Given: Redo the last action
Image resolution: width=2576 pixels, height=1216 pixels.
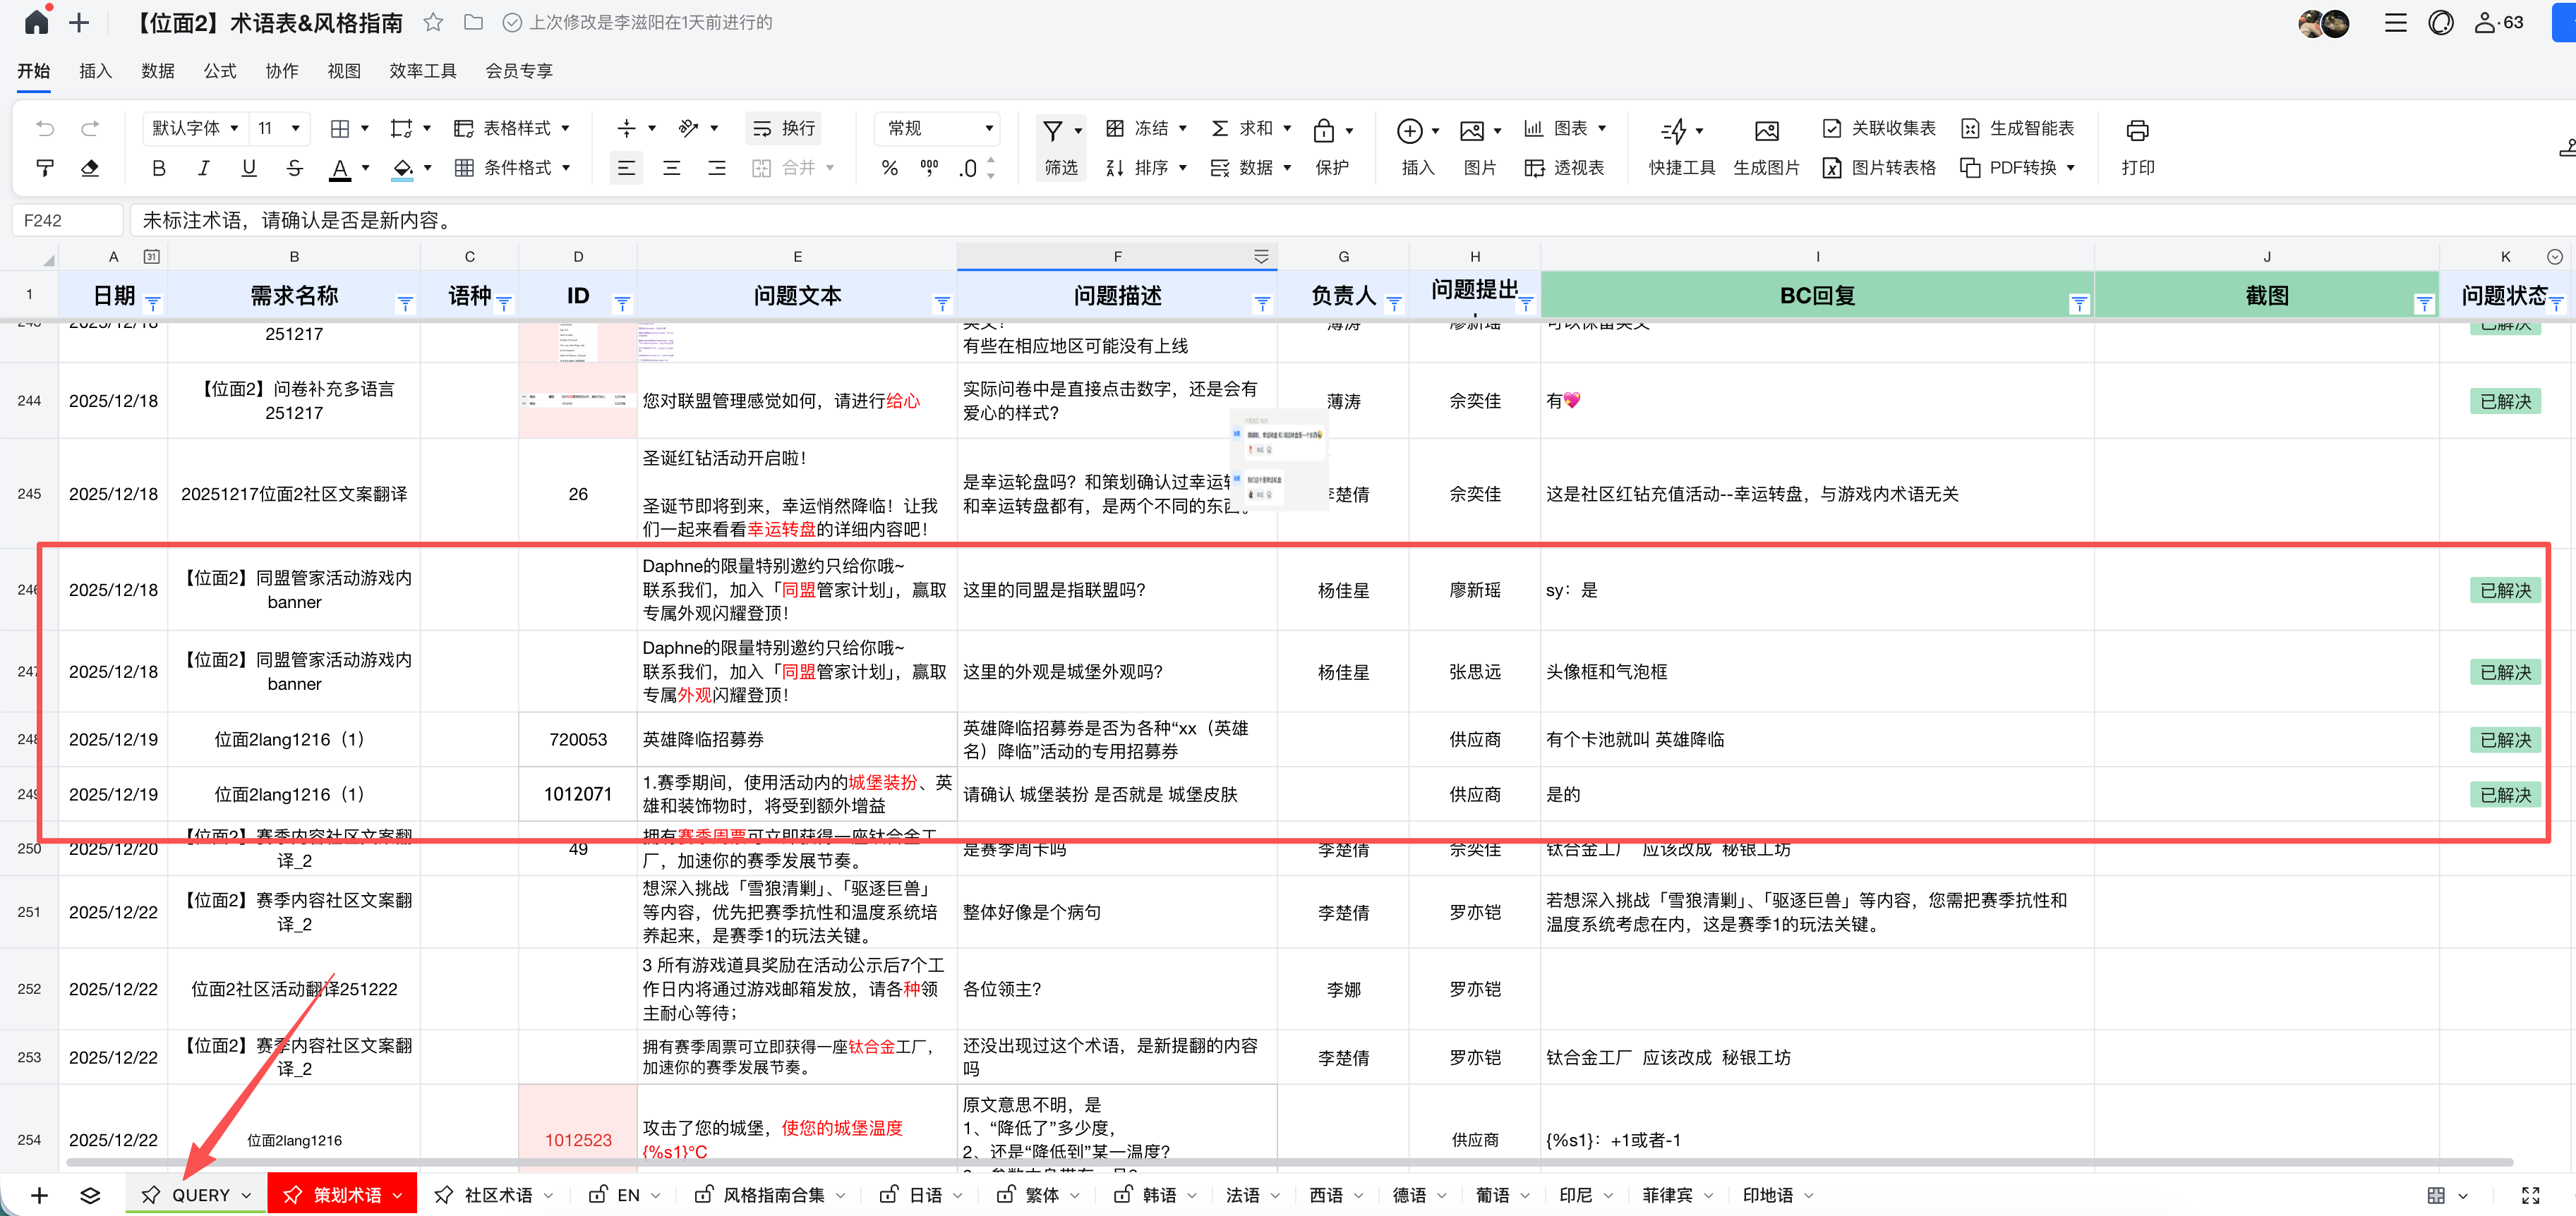Looking at the screenshot, I should 90,128.
